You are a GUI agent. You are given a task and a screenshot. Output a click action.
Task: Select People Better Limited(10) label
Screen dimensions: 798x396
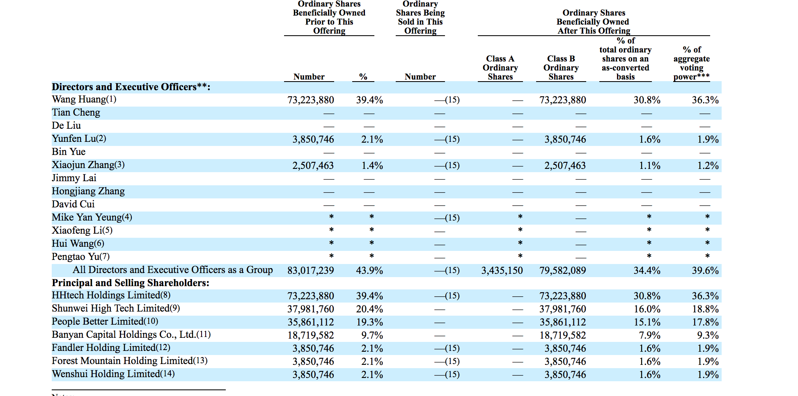pyautogui.click(x=105, y=321)
